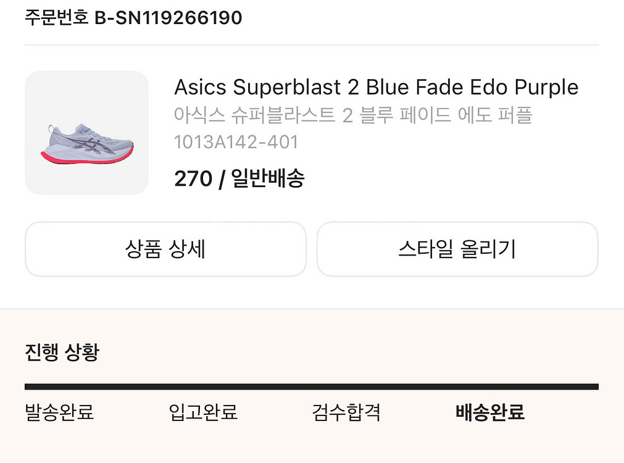
Task: Click the model number 1013A142-401
Action: point(235,142)
